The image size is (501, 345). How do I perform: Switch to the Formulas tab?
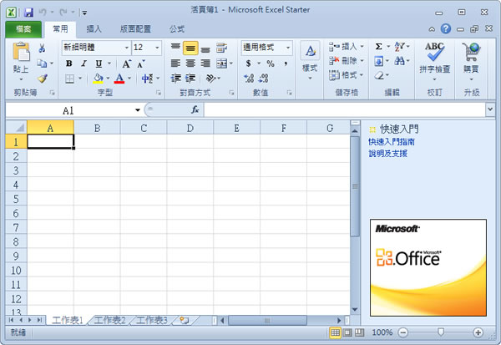[x=177, y=29]
